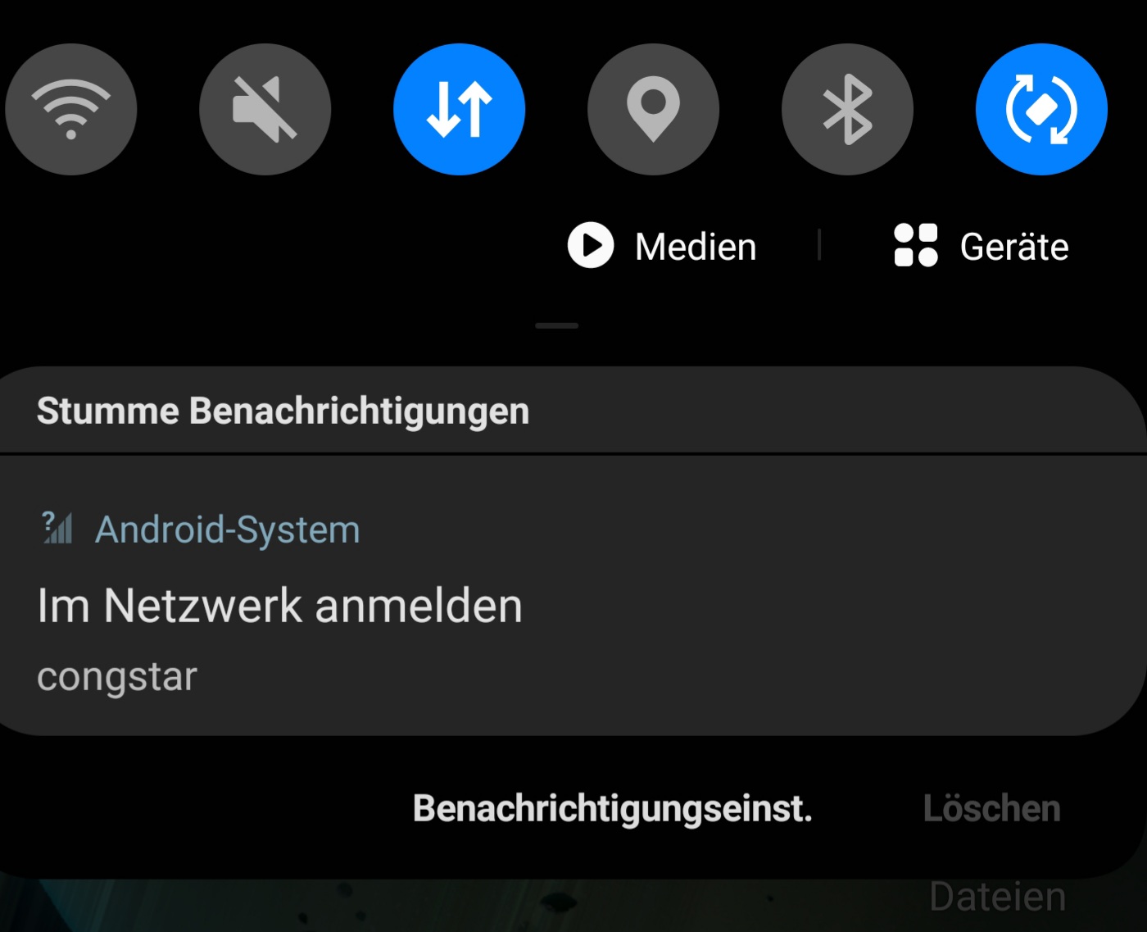
Task: Turn on the Wi-Fi quick toggle
Action: [71, 109]
